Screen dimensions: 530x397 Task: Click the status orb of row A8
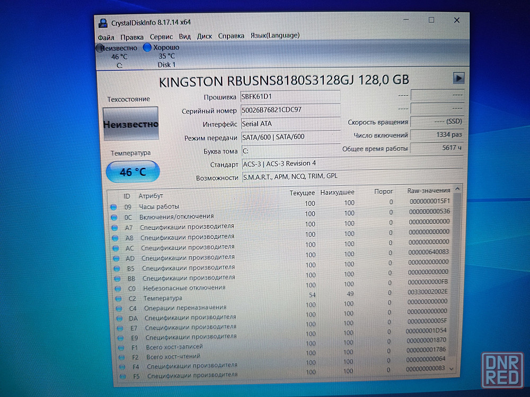point(115,238)
